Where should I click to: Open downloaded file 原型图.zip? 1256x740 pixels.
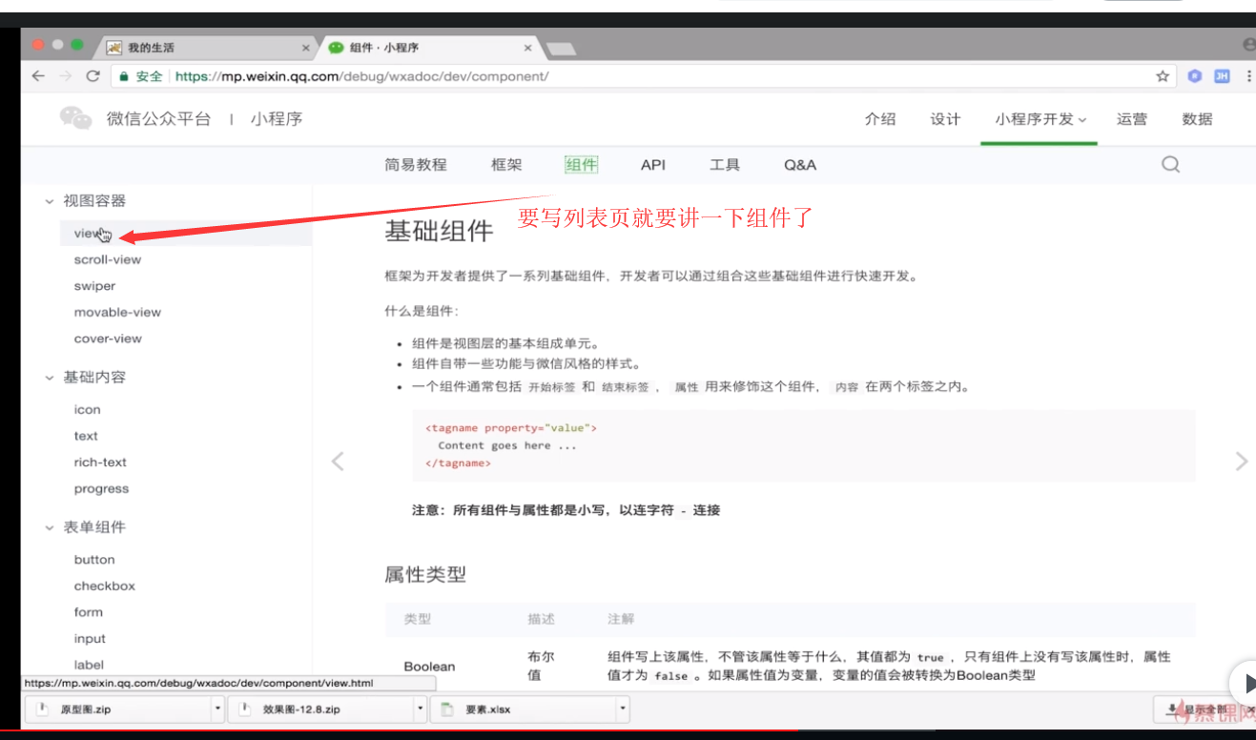[118, 709]
